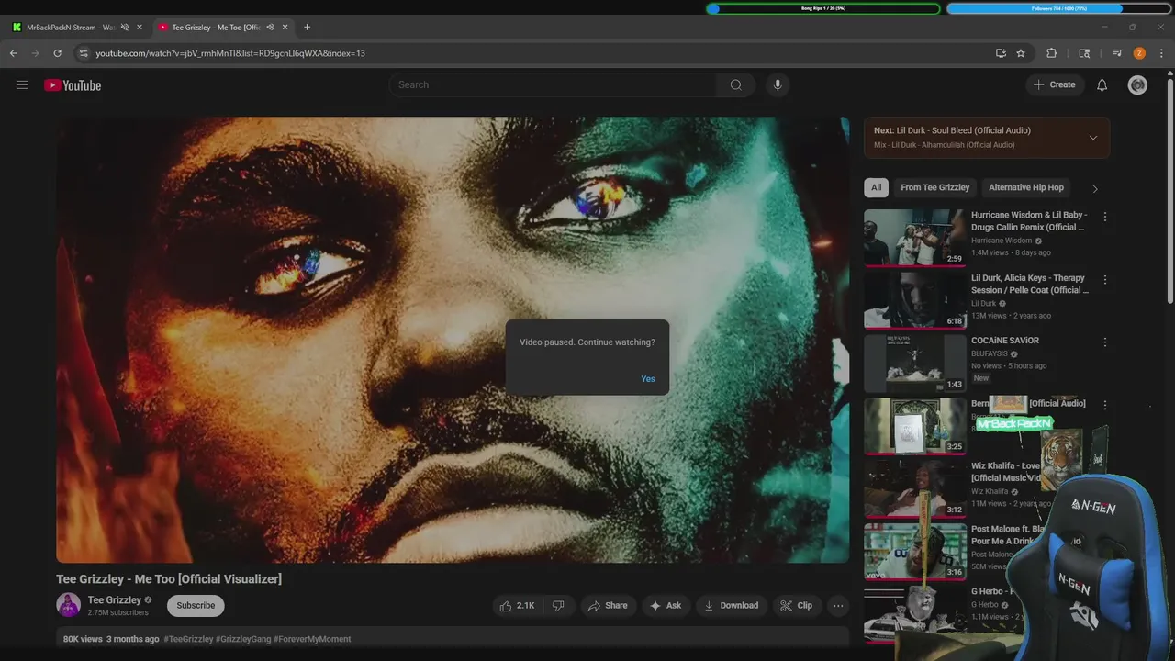
Task: Open the #ForeverMyMoment hashtag
Action: tap(312, 639)
